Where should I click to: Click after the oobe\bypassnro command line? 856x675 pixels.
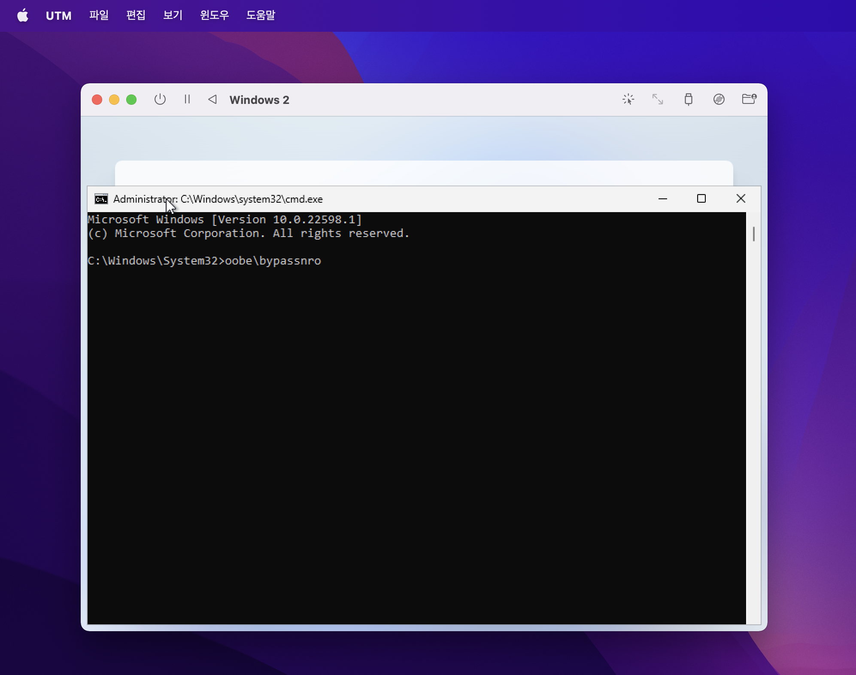pos(325,261)
